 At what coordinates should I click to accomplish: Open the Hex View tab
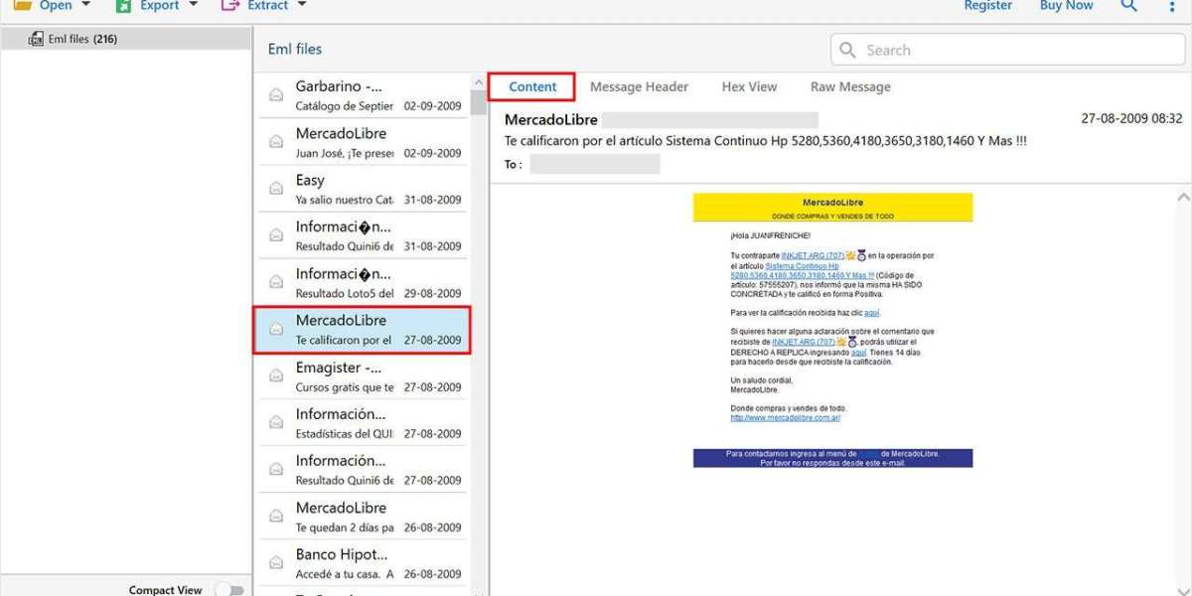(749, 86)
